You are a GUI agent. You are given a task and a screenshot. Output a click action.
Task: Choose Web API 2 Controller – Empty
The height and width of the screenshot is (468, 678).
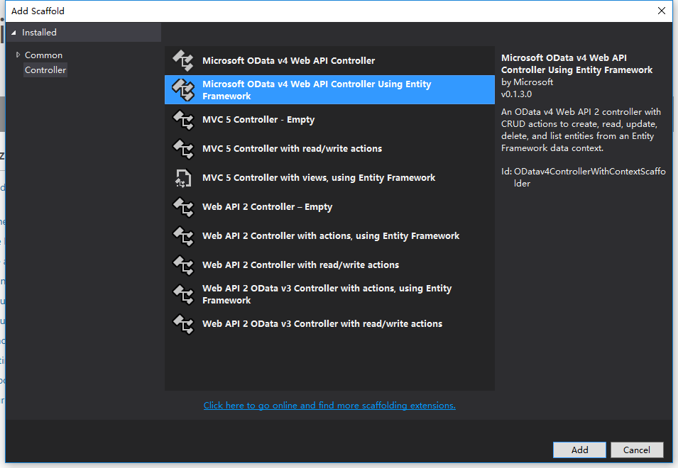click(x=329, y=207)
